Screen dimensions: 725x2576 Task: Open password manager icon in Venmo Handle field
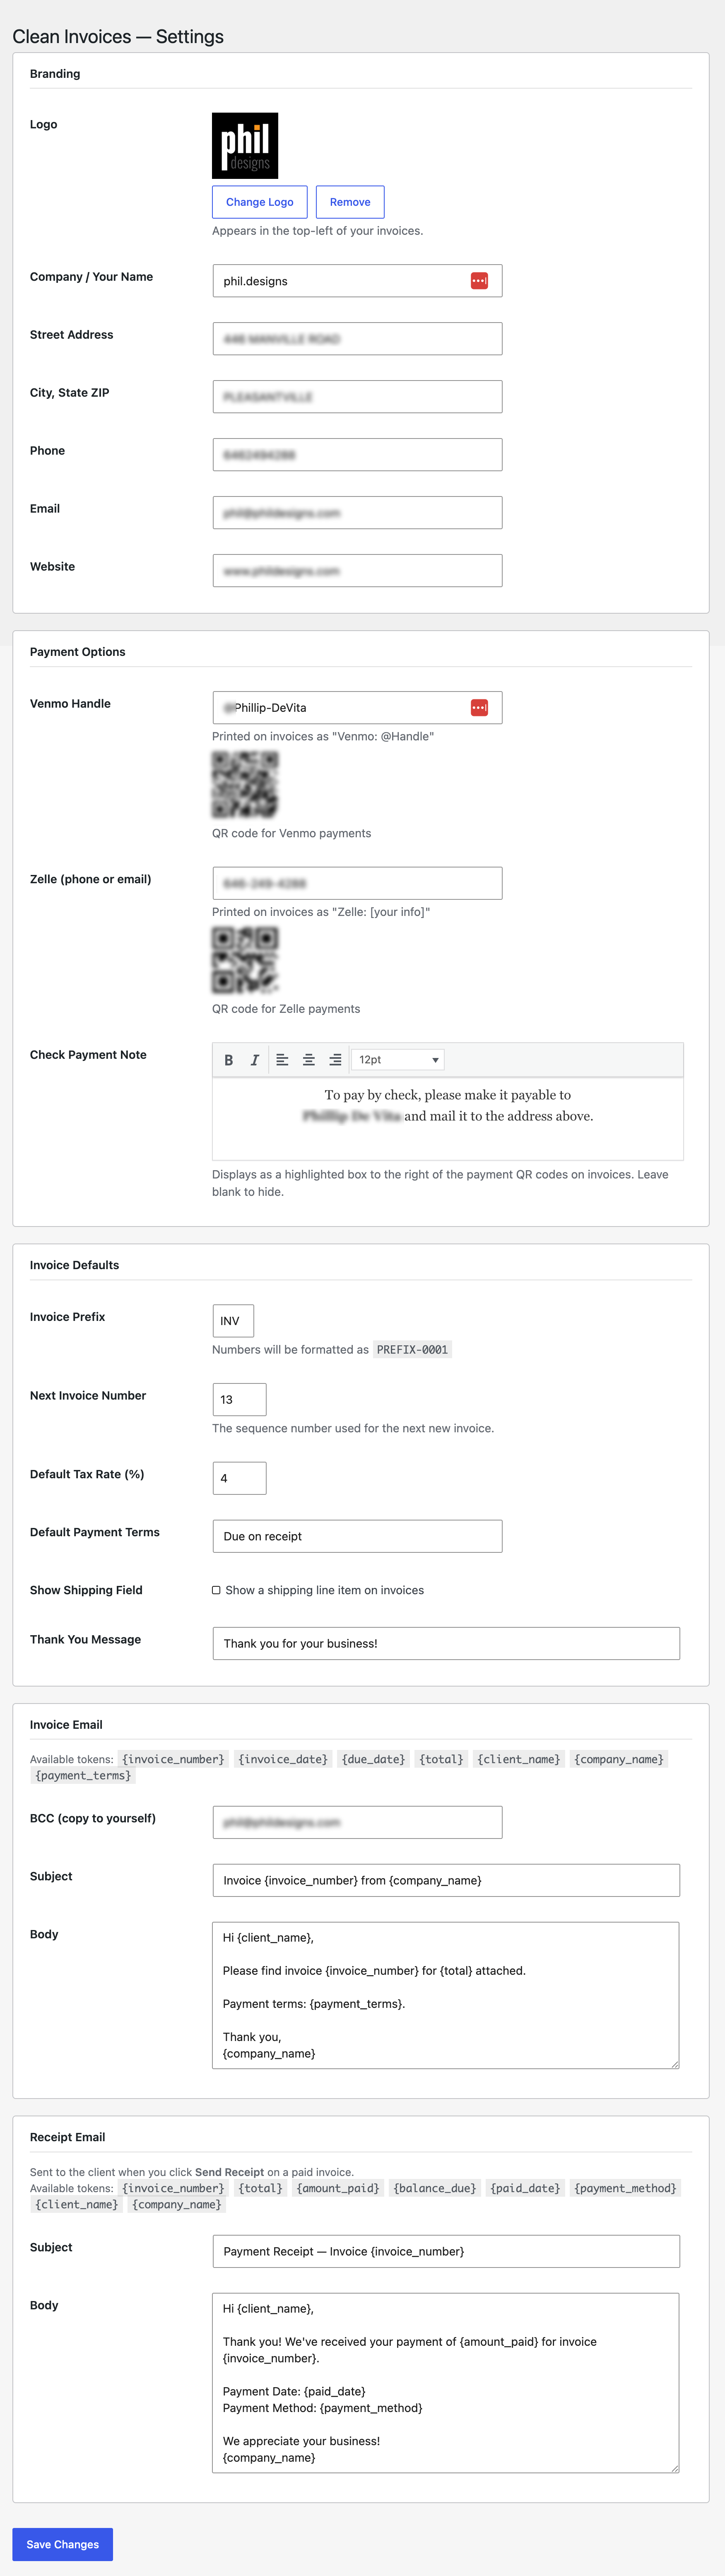coord(479,708)
